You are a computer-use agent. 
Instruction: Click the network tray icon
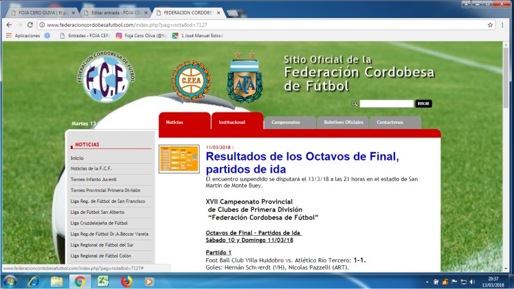pos(463,282)
